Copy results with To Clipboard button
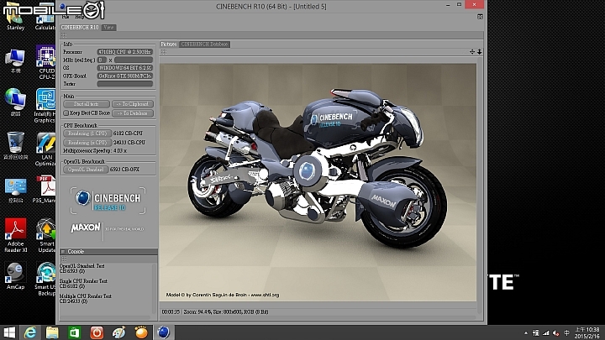 tap(133, 104)
